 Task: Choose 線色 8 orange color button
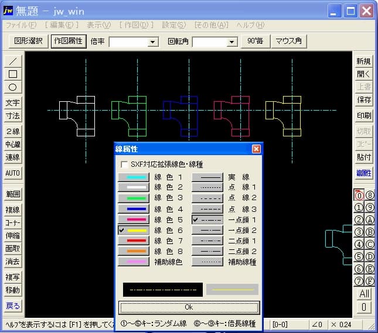(134, 251)
